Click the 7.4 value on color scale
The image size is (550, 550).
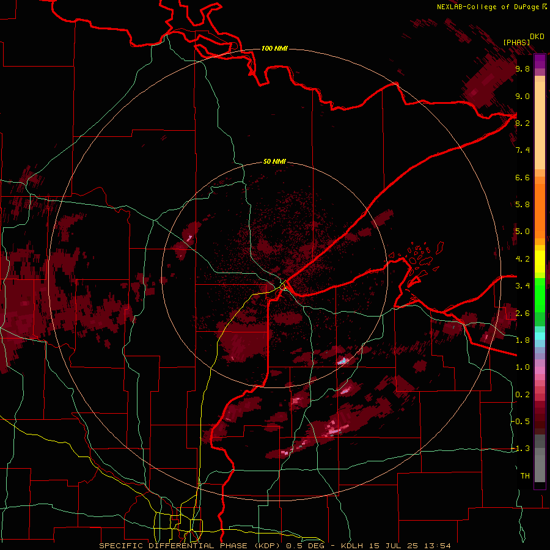tap(522, 150)
